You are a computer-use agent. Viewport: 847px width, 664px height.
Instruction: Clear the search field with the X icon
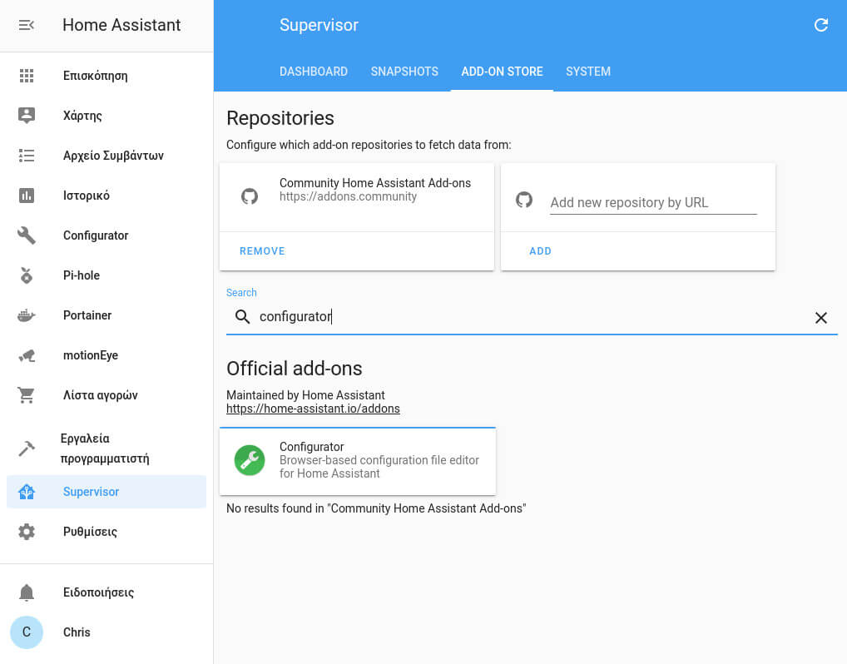pyautogui.click(x=821, y=318)
